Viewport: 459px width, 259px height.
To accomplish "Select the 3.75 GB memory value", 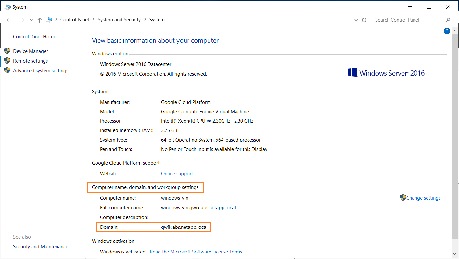I will [169, 130].
